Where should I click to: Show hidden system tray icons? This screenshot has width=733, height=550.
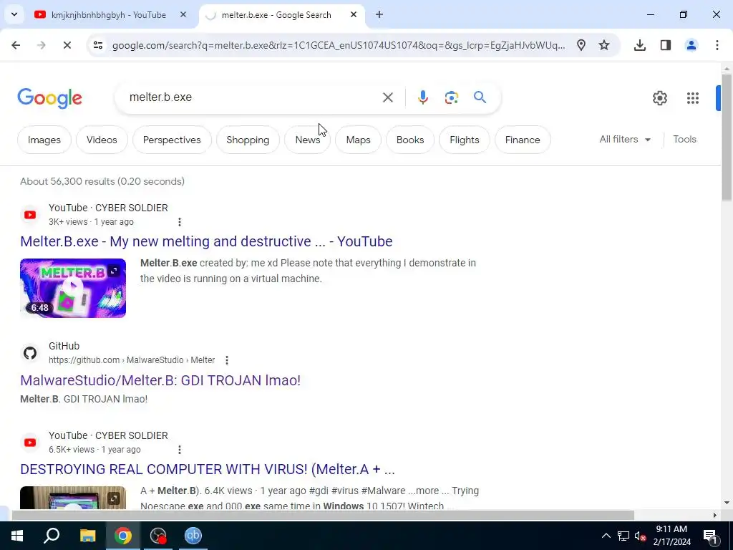pyautogui.click(x=606, y=536)
